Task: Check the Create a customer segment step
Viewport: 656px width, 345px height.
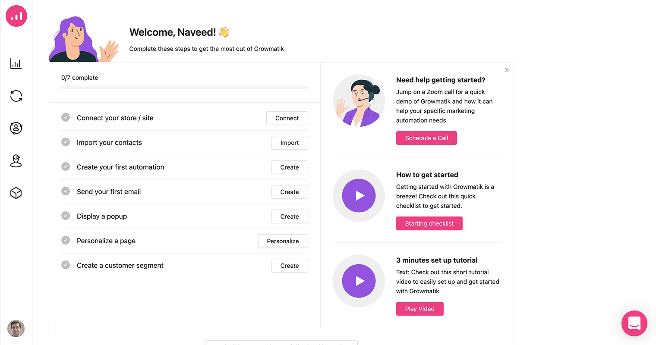Action: click(66, 265)
